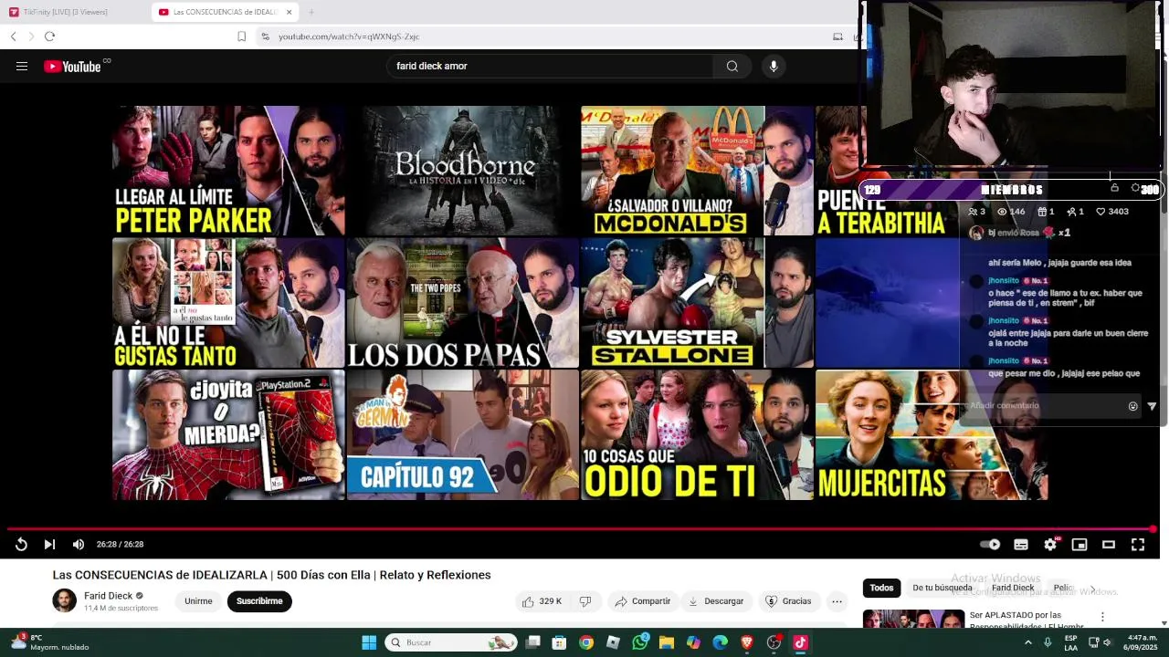This screenshot has height=657, width=1169.
Task: Open the Ser APLASTADO suggested video thumbnail
Action: tap(913, 619)
